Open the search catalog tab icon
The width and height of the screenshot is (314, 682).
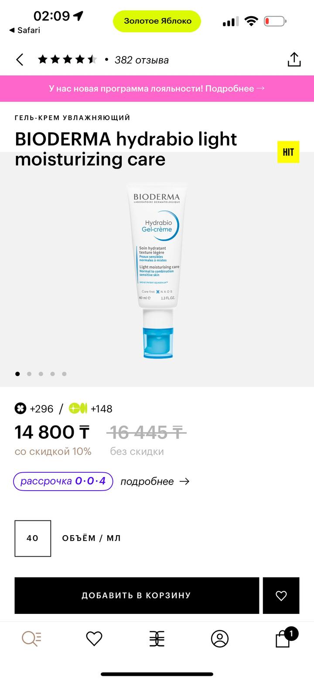(x=31, y=639)
